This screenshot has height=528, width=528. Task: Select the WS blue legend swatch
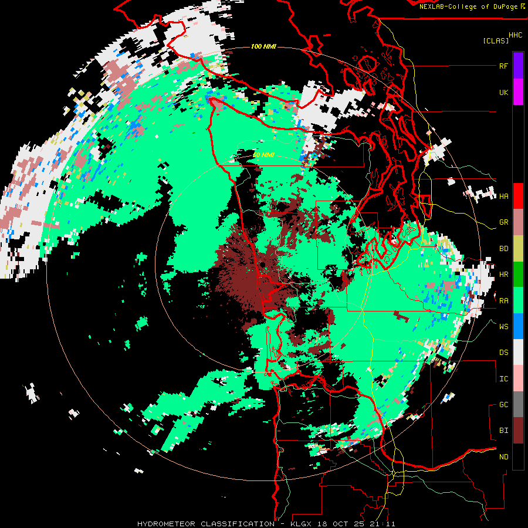pos(518,326)
